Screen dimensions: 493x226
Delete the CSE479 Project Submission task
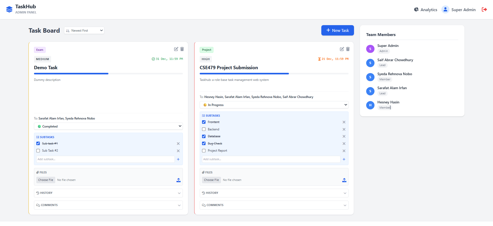pyautogui.click(x=348, y=49)
